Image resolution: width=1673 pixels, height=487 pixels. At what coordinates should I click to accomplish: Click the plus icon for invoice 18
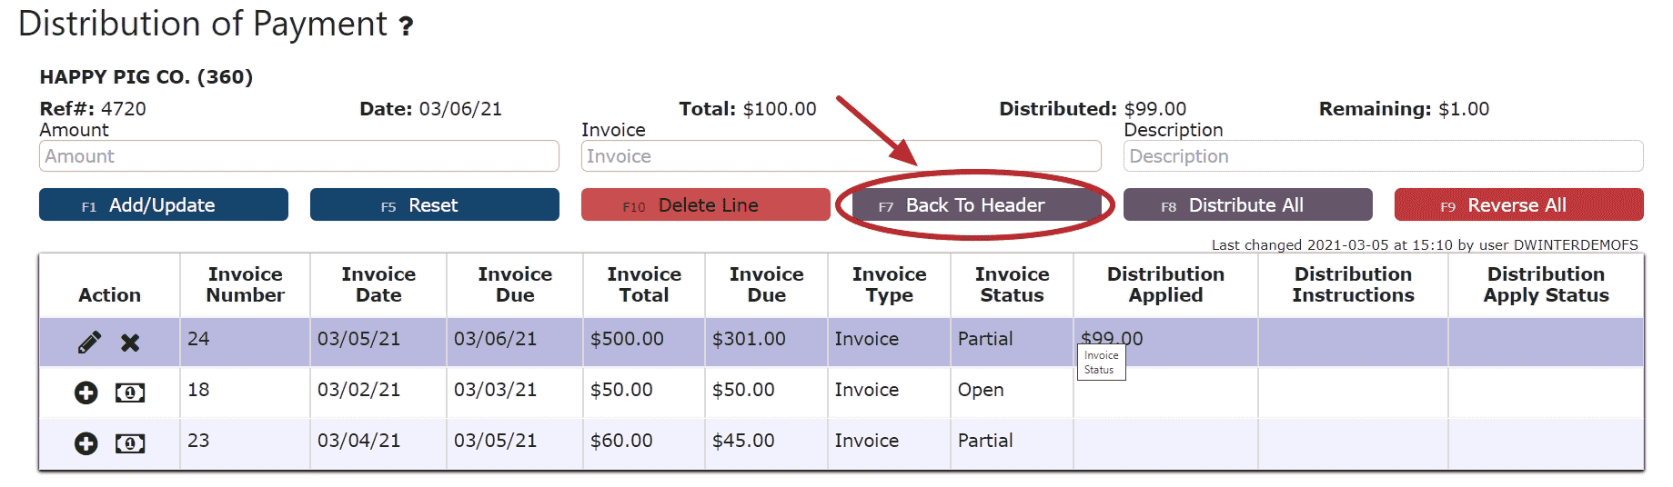pyautogui.click(x=86, y=393)
